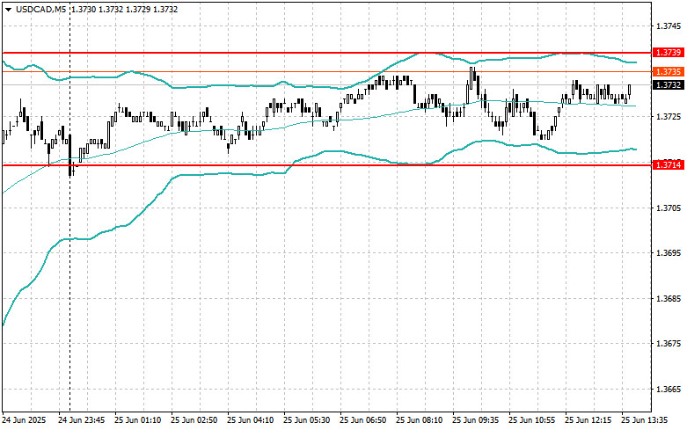Click the 25 Jun 02:50 time label

194,420
